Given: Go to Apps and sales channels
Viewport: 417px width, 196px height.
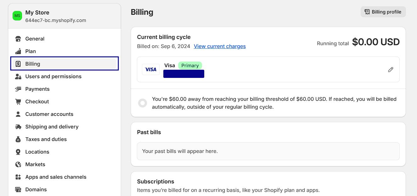Looking at the screenshot, I should (65, 177).
